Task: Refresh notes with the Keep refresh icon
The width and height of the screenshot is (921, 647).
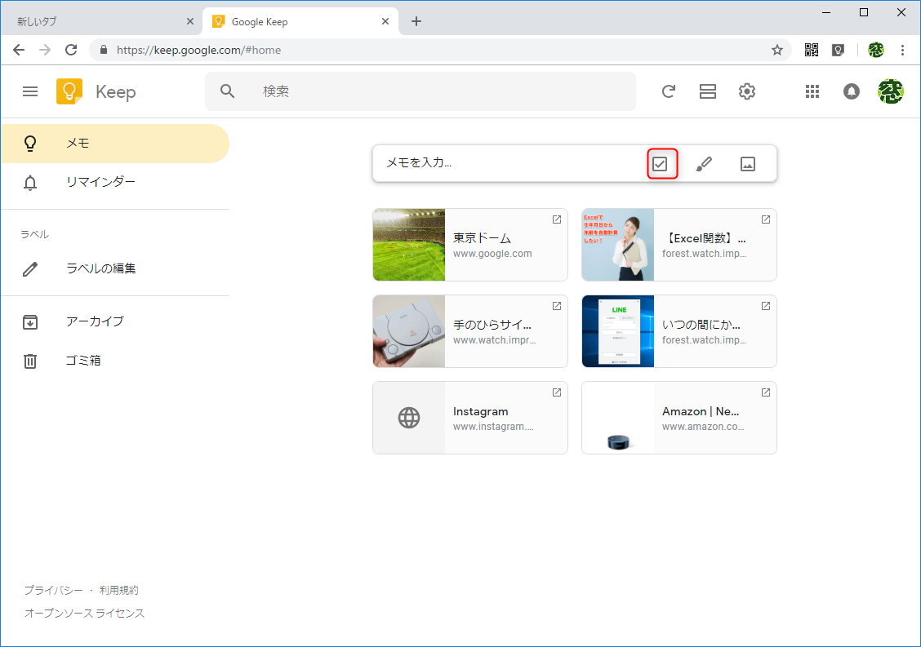Action: point(669,91)
